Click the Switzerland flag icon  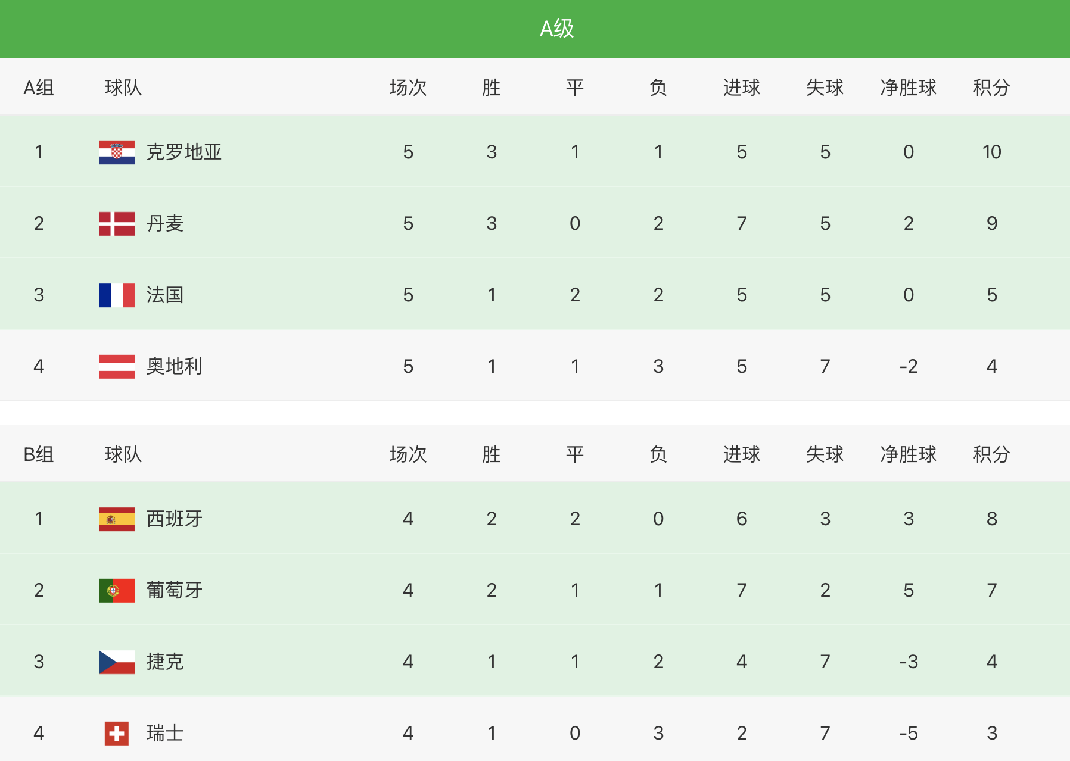point(116,734)
